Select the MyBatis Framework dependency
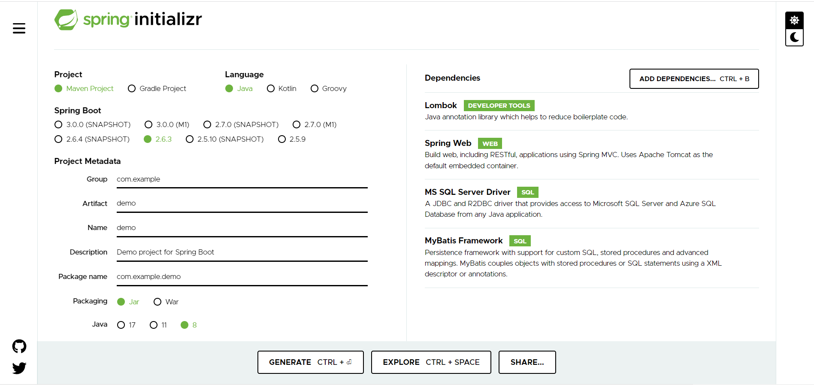 [592, 258]
